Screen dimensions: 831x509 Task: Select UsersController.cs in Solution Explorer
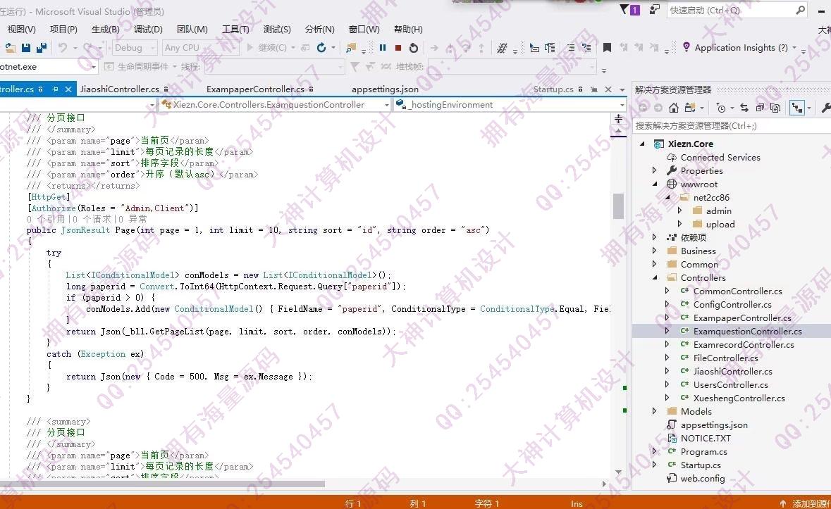[x=730, y=384]
